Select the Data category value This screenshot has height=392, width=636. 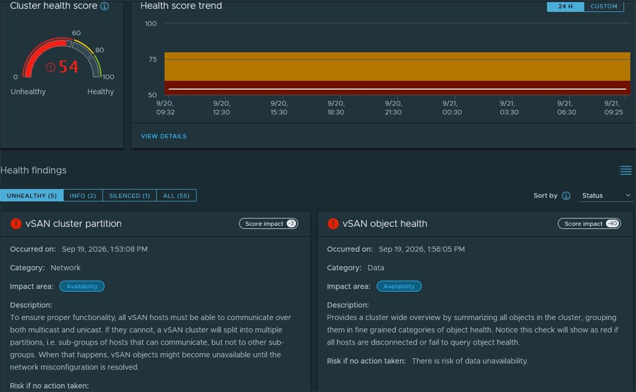click(x=376, y=268)
